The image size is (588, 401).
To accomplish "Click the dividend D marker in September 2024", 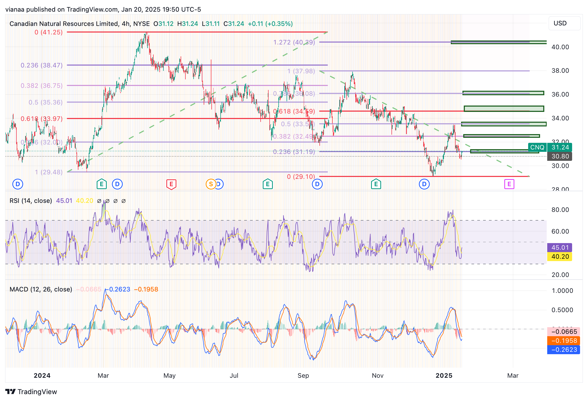I will (317, 184).
